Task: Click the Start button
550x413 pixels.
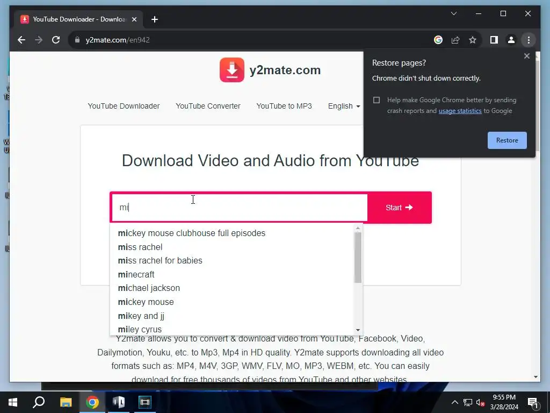Action: (399, 208)
